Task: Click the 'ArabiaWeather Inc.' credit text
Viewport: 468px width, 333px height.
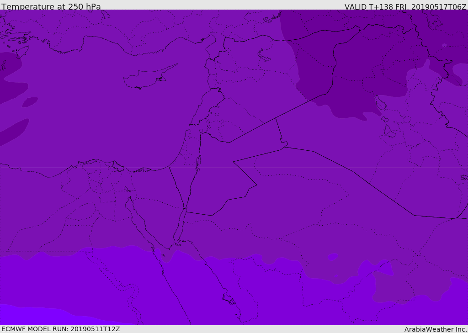Action: point(436,329)
